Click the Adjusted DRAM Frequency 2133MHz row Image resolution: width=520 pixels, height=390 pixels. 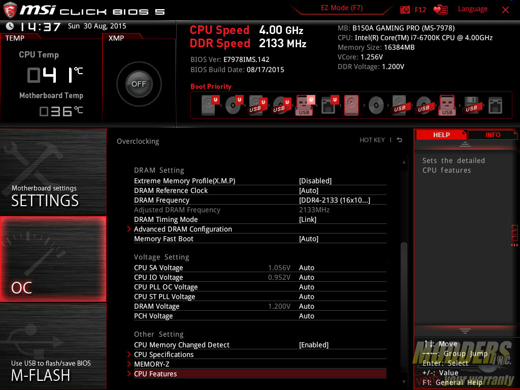pyautogui.click(x=260, y=210)
